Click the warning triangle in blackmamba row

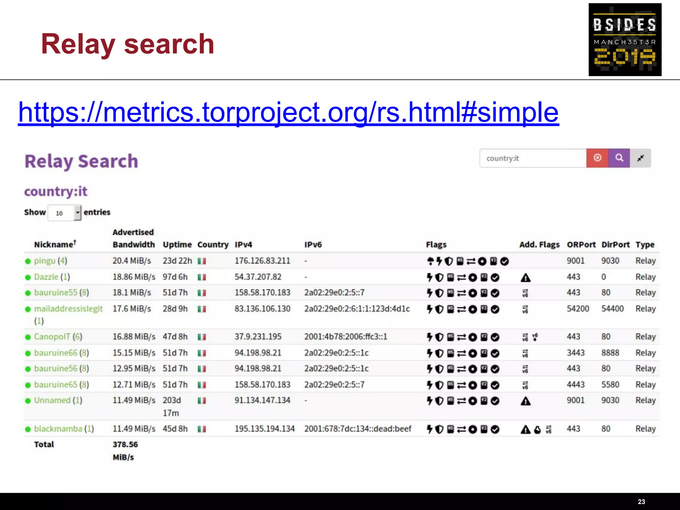tap(525, 430)
